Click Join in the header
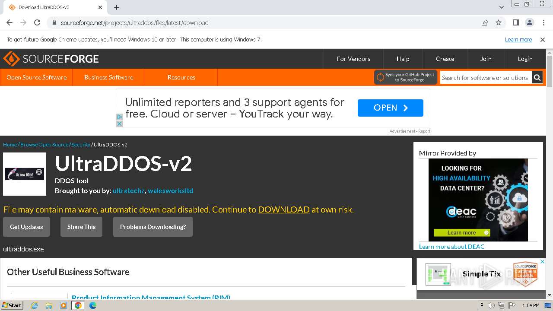The image size is (553, 311). pyautogui.click(x=486, y=59)
